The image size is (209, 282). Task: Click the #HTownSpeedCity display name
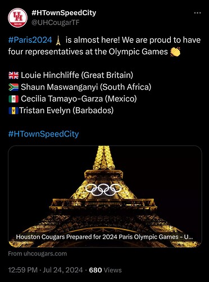[63, 13]
